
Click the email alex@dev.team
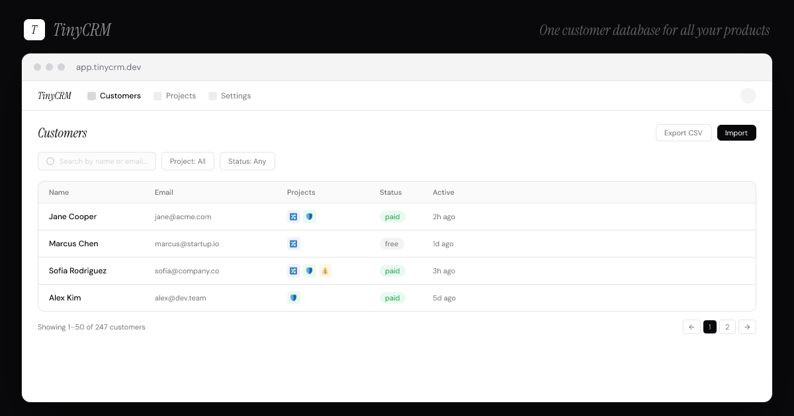181,298
